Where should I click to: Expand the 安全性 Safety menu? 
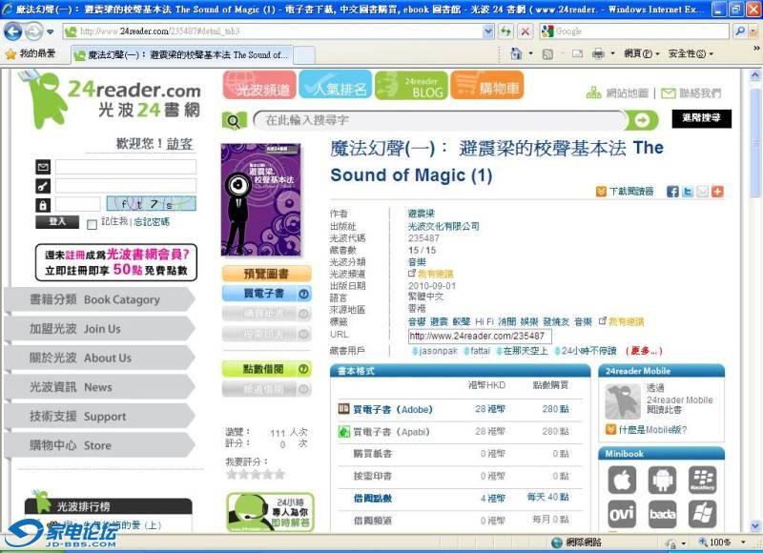(691, 53)
